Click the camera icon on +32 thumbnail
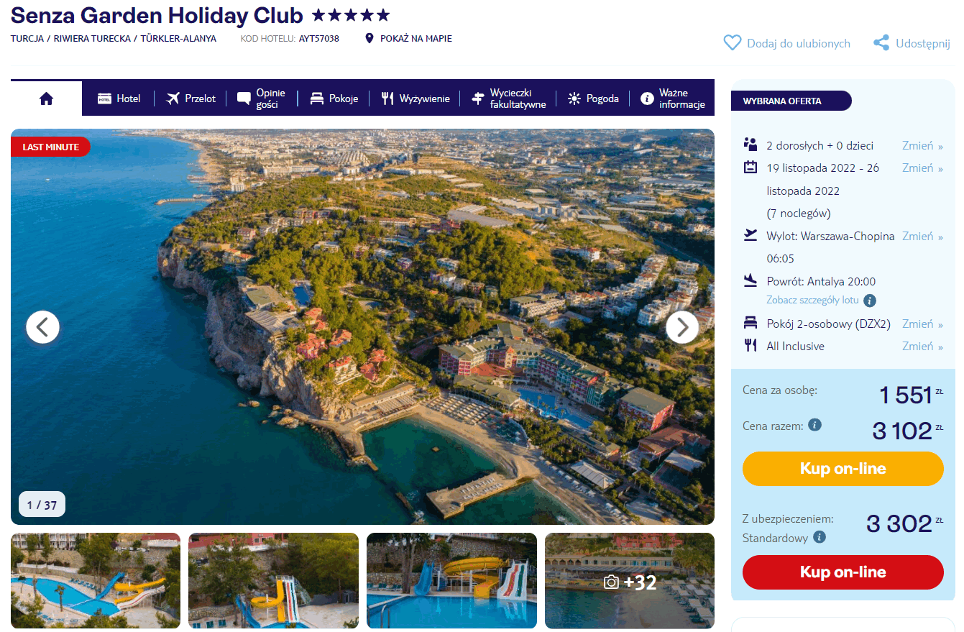 [x=611, y=582]
